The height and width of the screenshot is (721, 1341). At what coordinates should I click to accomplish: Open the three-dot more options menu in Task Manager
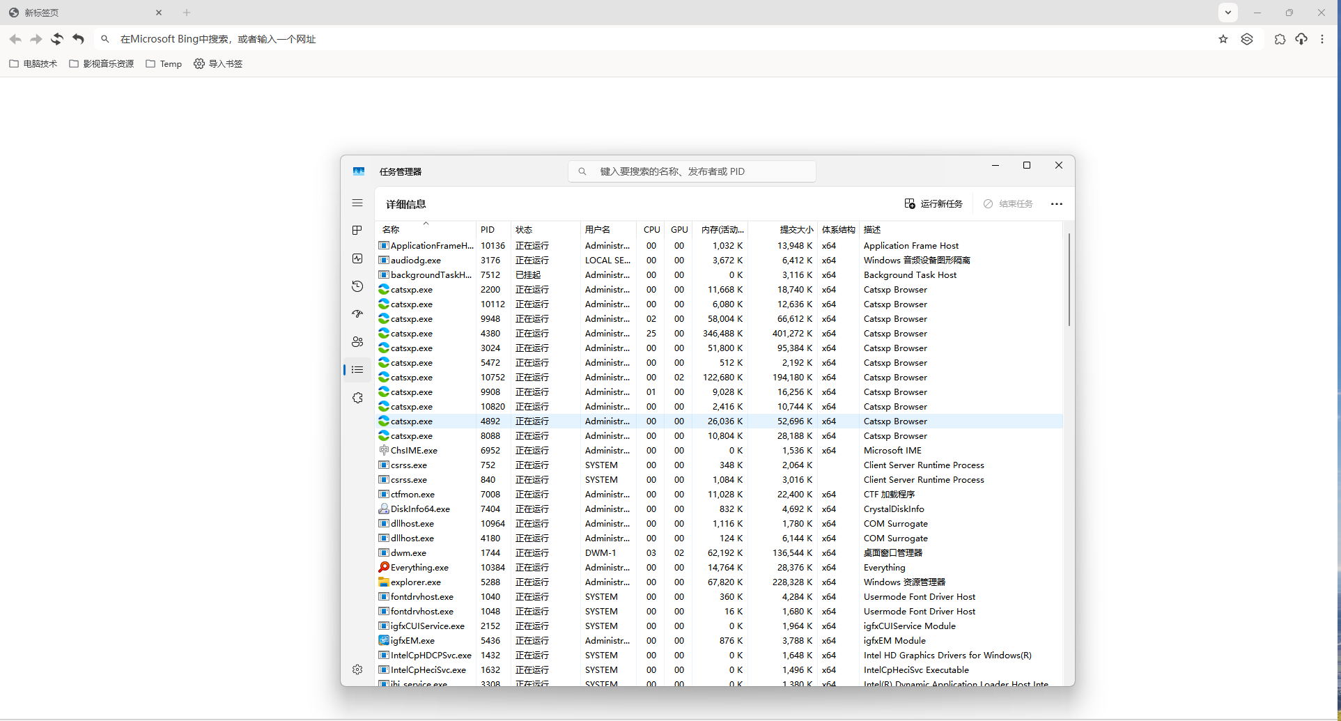1056,204
